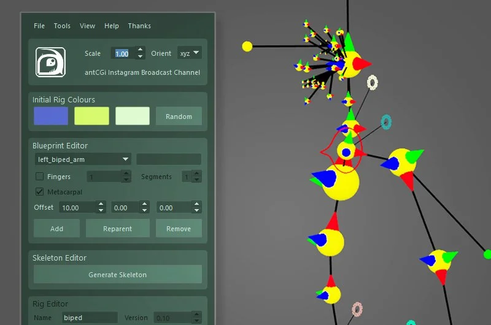491x325 pixels.
Task: Click the last Offset 0.00 field
Action: [x=174, y=208]
